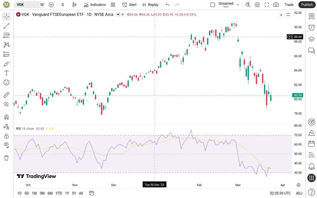The image size is (317, 198).
Task: Open the layout setup square icon
Action: coord(213,4)
